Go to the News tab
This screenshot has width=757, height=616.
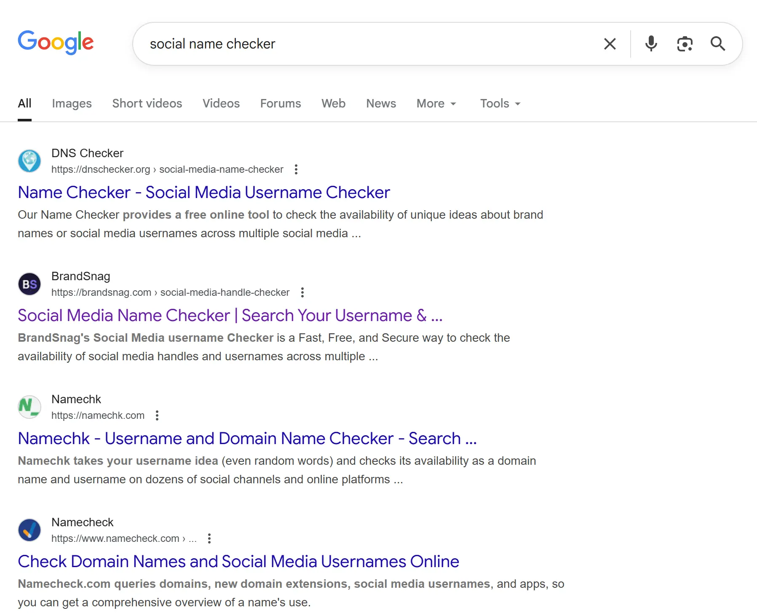(x=381, y=104)
